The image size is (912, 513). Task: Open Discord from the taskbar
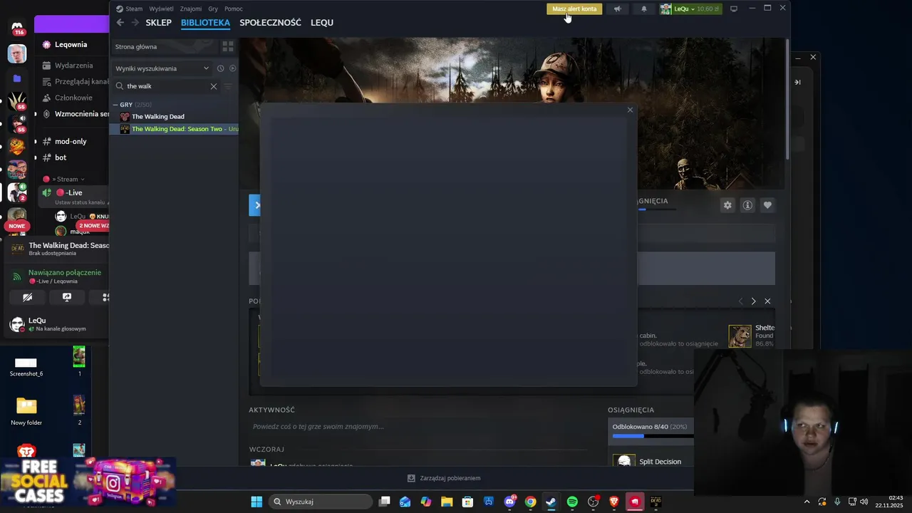(509, 502)
